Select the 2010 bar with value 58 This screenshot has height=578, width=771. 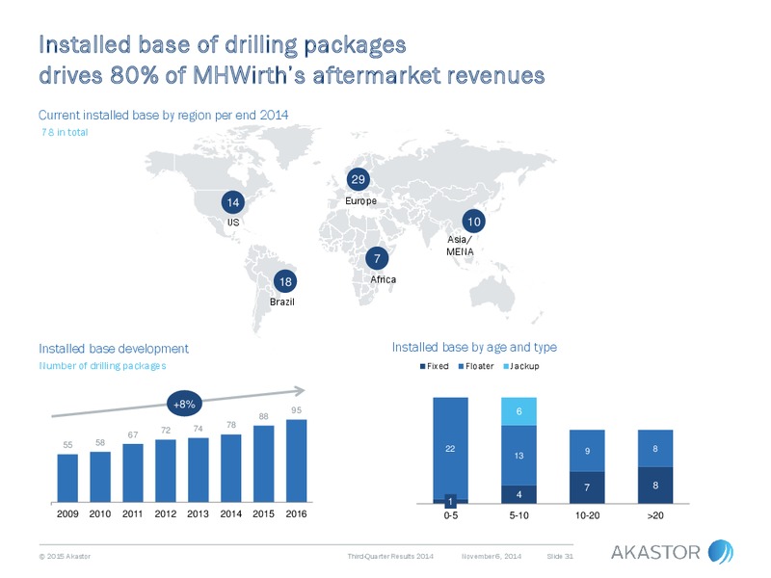[x=100, y=477]
